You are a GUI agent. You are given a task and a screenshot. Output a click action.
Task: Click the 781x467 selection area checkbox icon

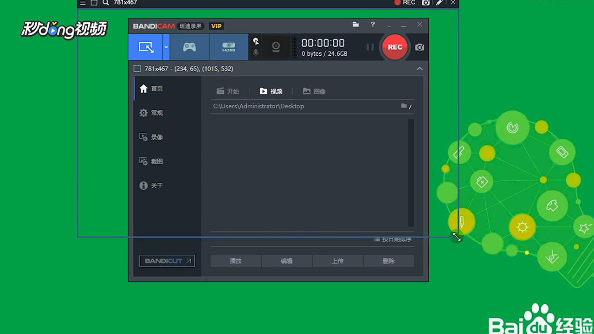(137, 69)
